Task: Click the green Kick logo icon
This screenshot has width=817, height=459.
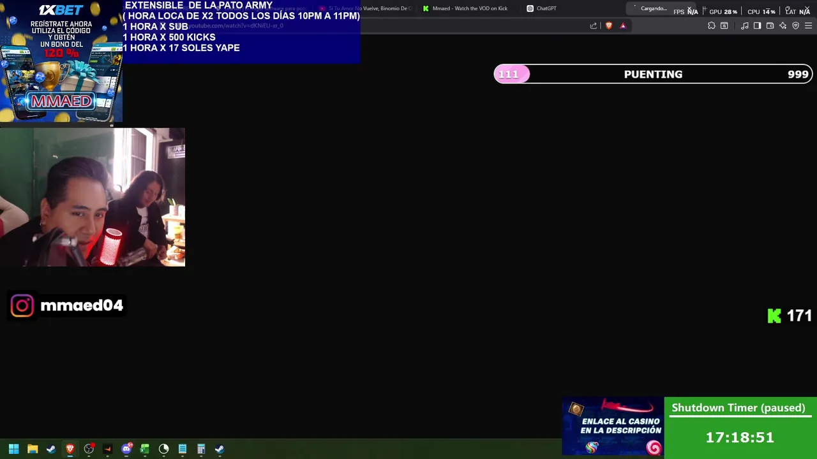Action: pos(774,316)
